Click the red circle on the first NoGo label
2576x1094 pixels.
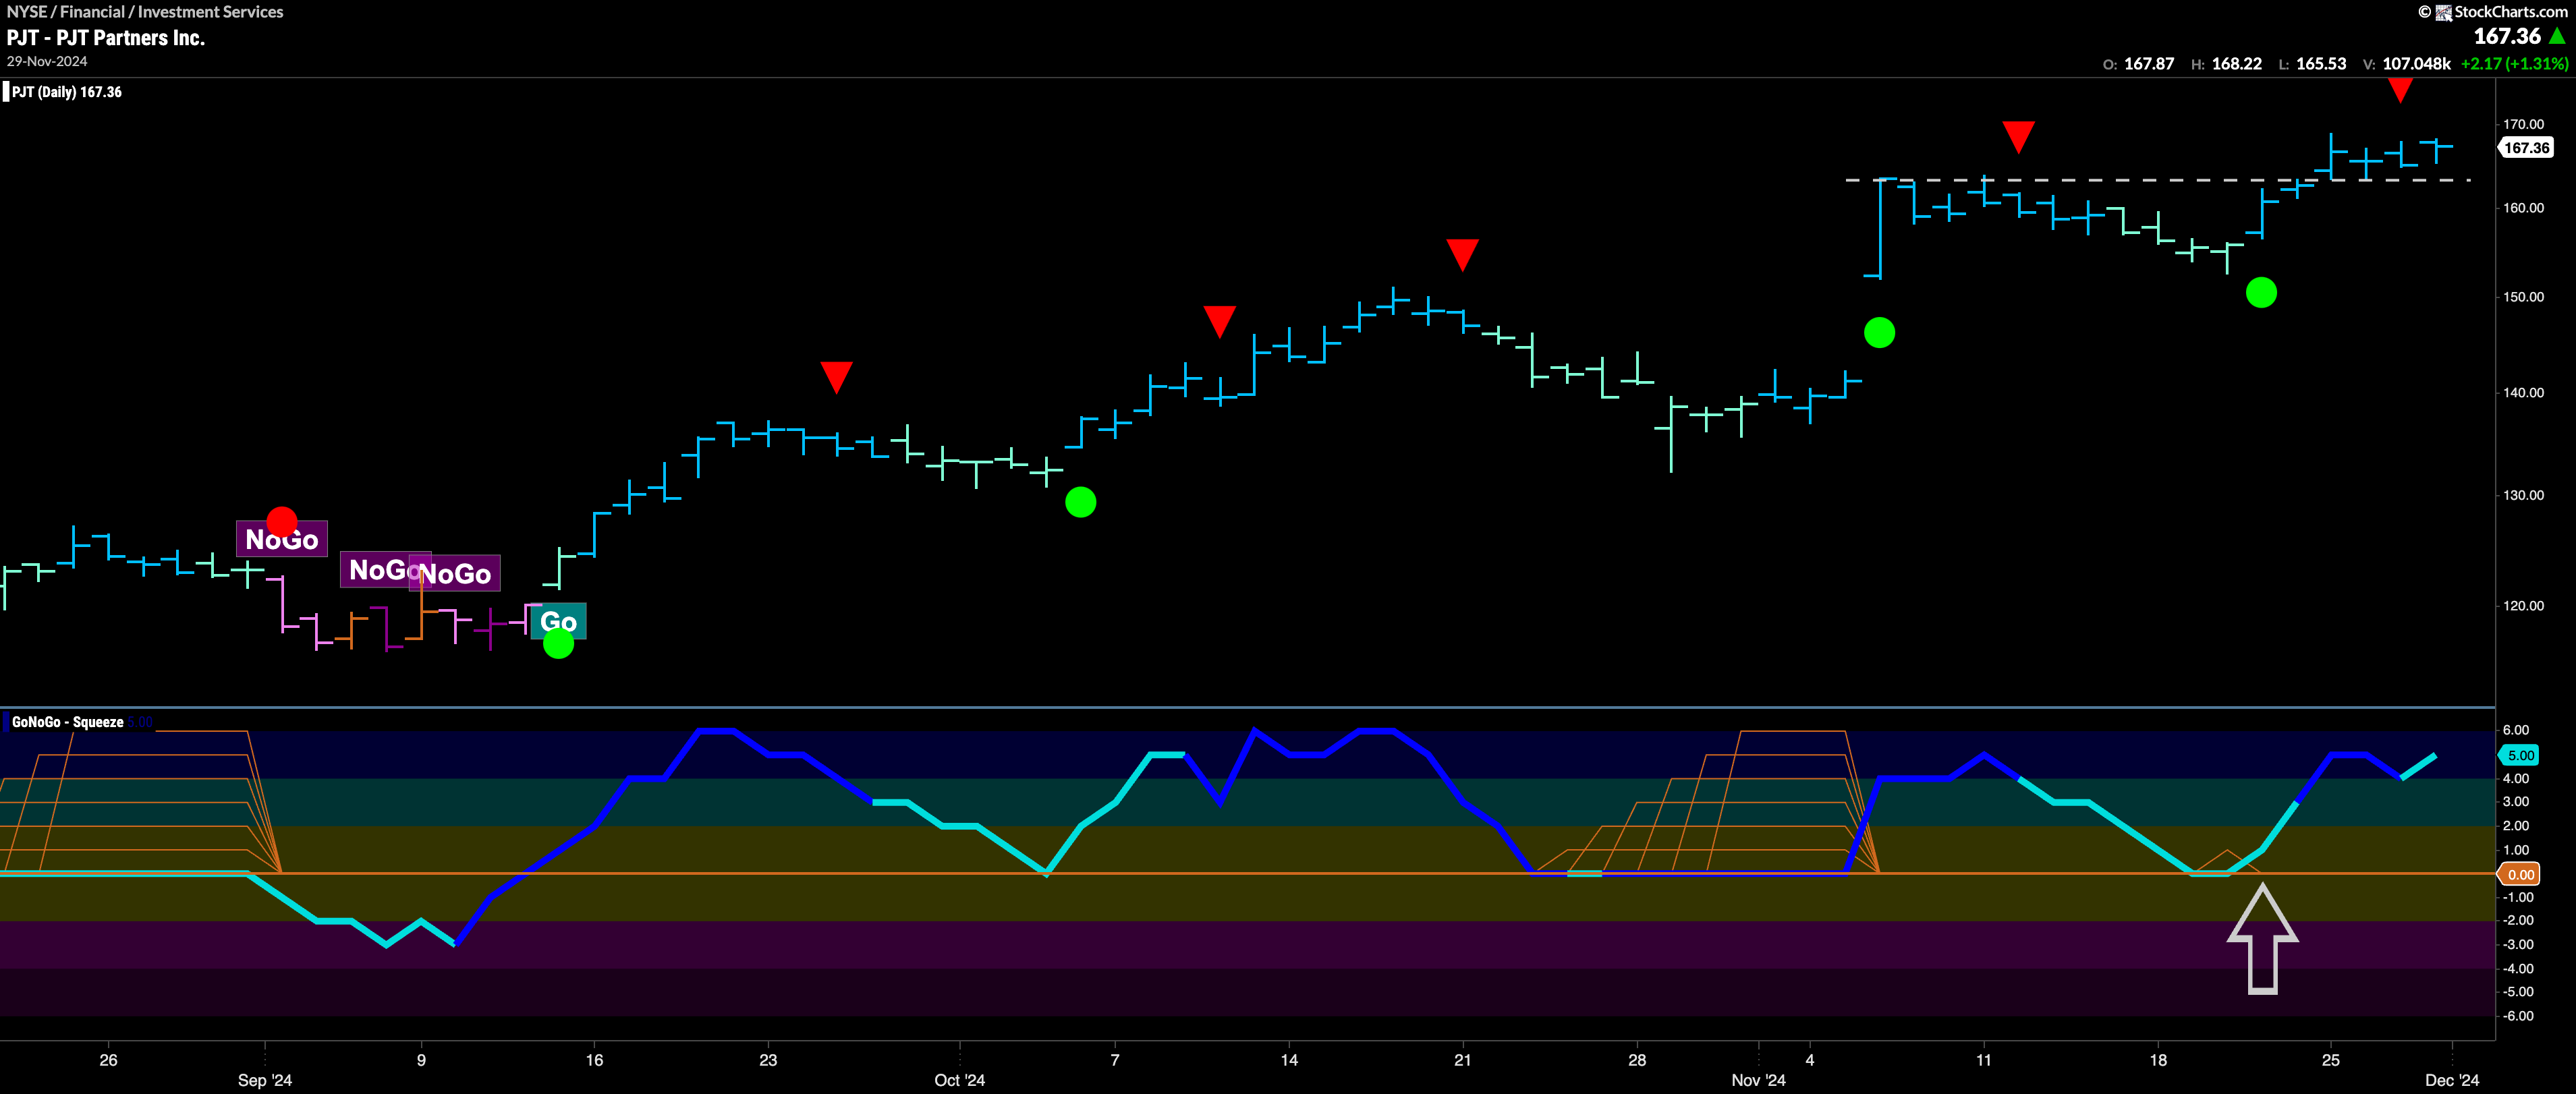[282, 521]
